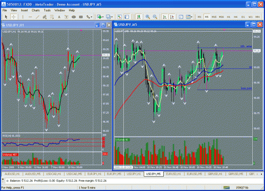Click the Templates icon
This screenshot has width=265, height=191.
pos(188,17)
